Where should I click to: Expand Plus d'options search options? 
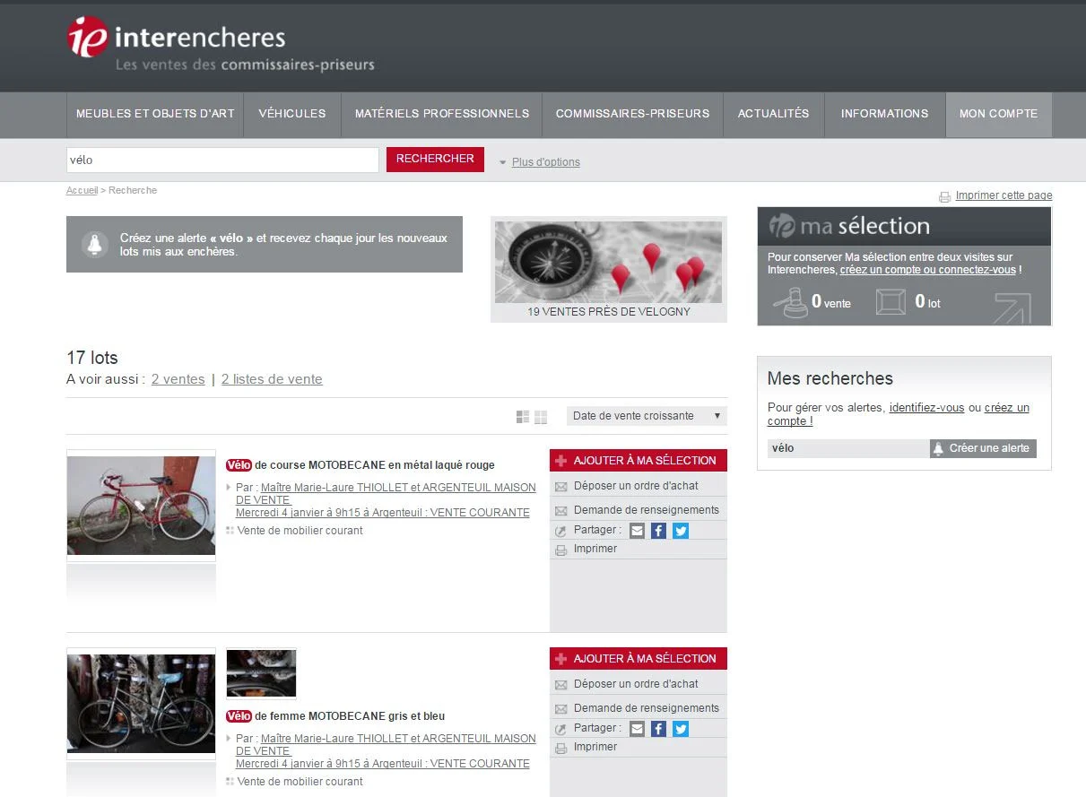[x=545, y=162]
